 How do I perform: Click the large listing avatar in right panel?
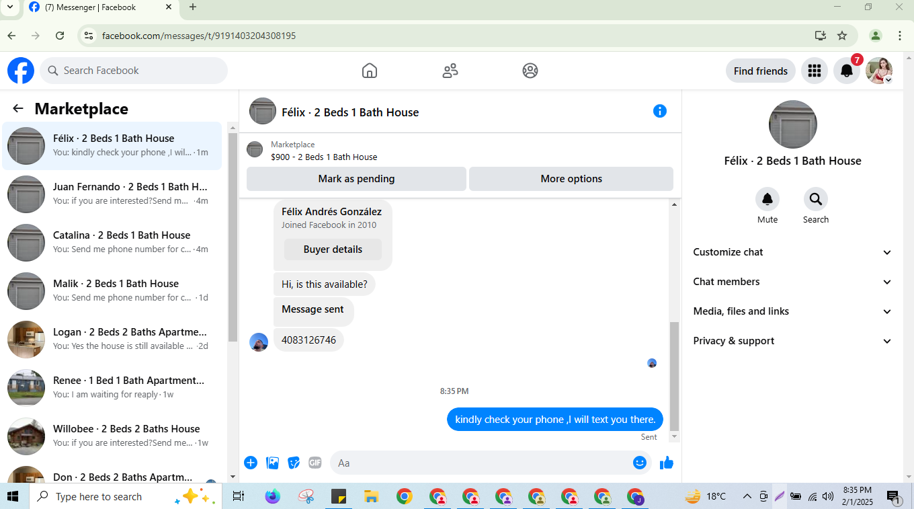[793, 124]
